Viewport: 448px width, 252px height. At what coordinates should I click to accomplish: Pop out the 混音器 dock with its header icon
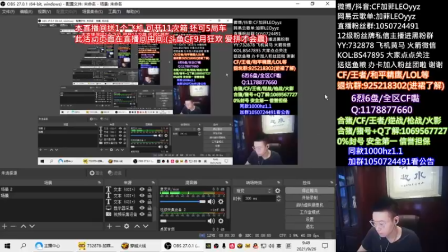coord(227,183)
